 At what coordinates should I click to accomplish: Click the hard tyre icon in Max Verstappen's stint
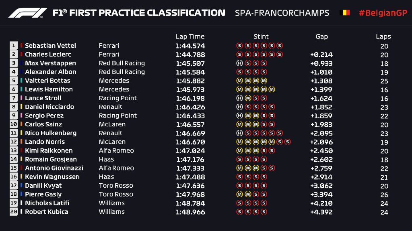tap(239, 63)
